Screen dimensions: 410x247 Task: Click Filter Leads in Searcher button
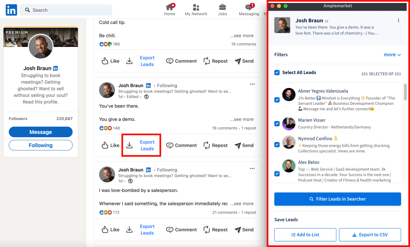338,199
